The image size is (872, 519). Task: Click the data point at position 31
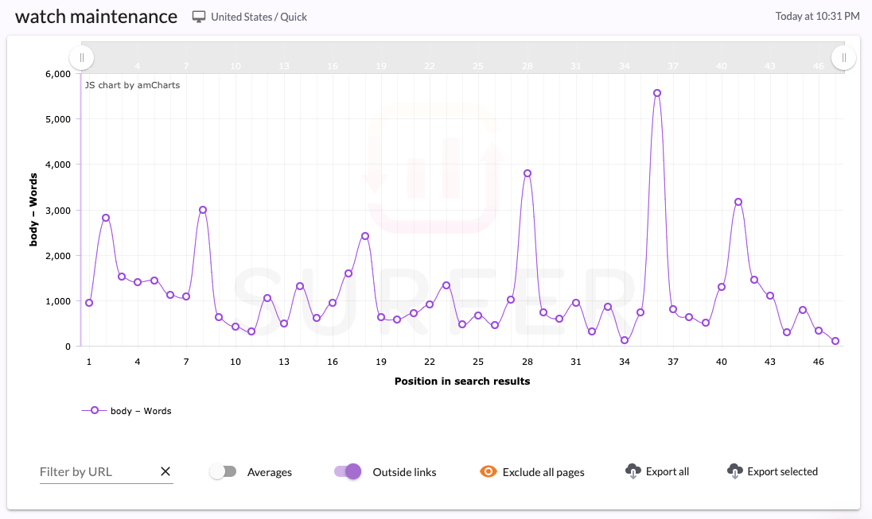point(576,303)
